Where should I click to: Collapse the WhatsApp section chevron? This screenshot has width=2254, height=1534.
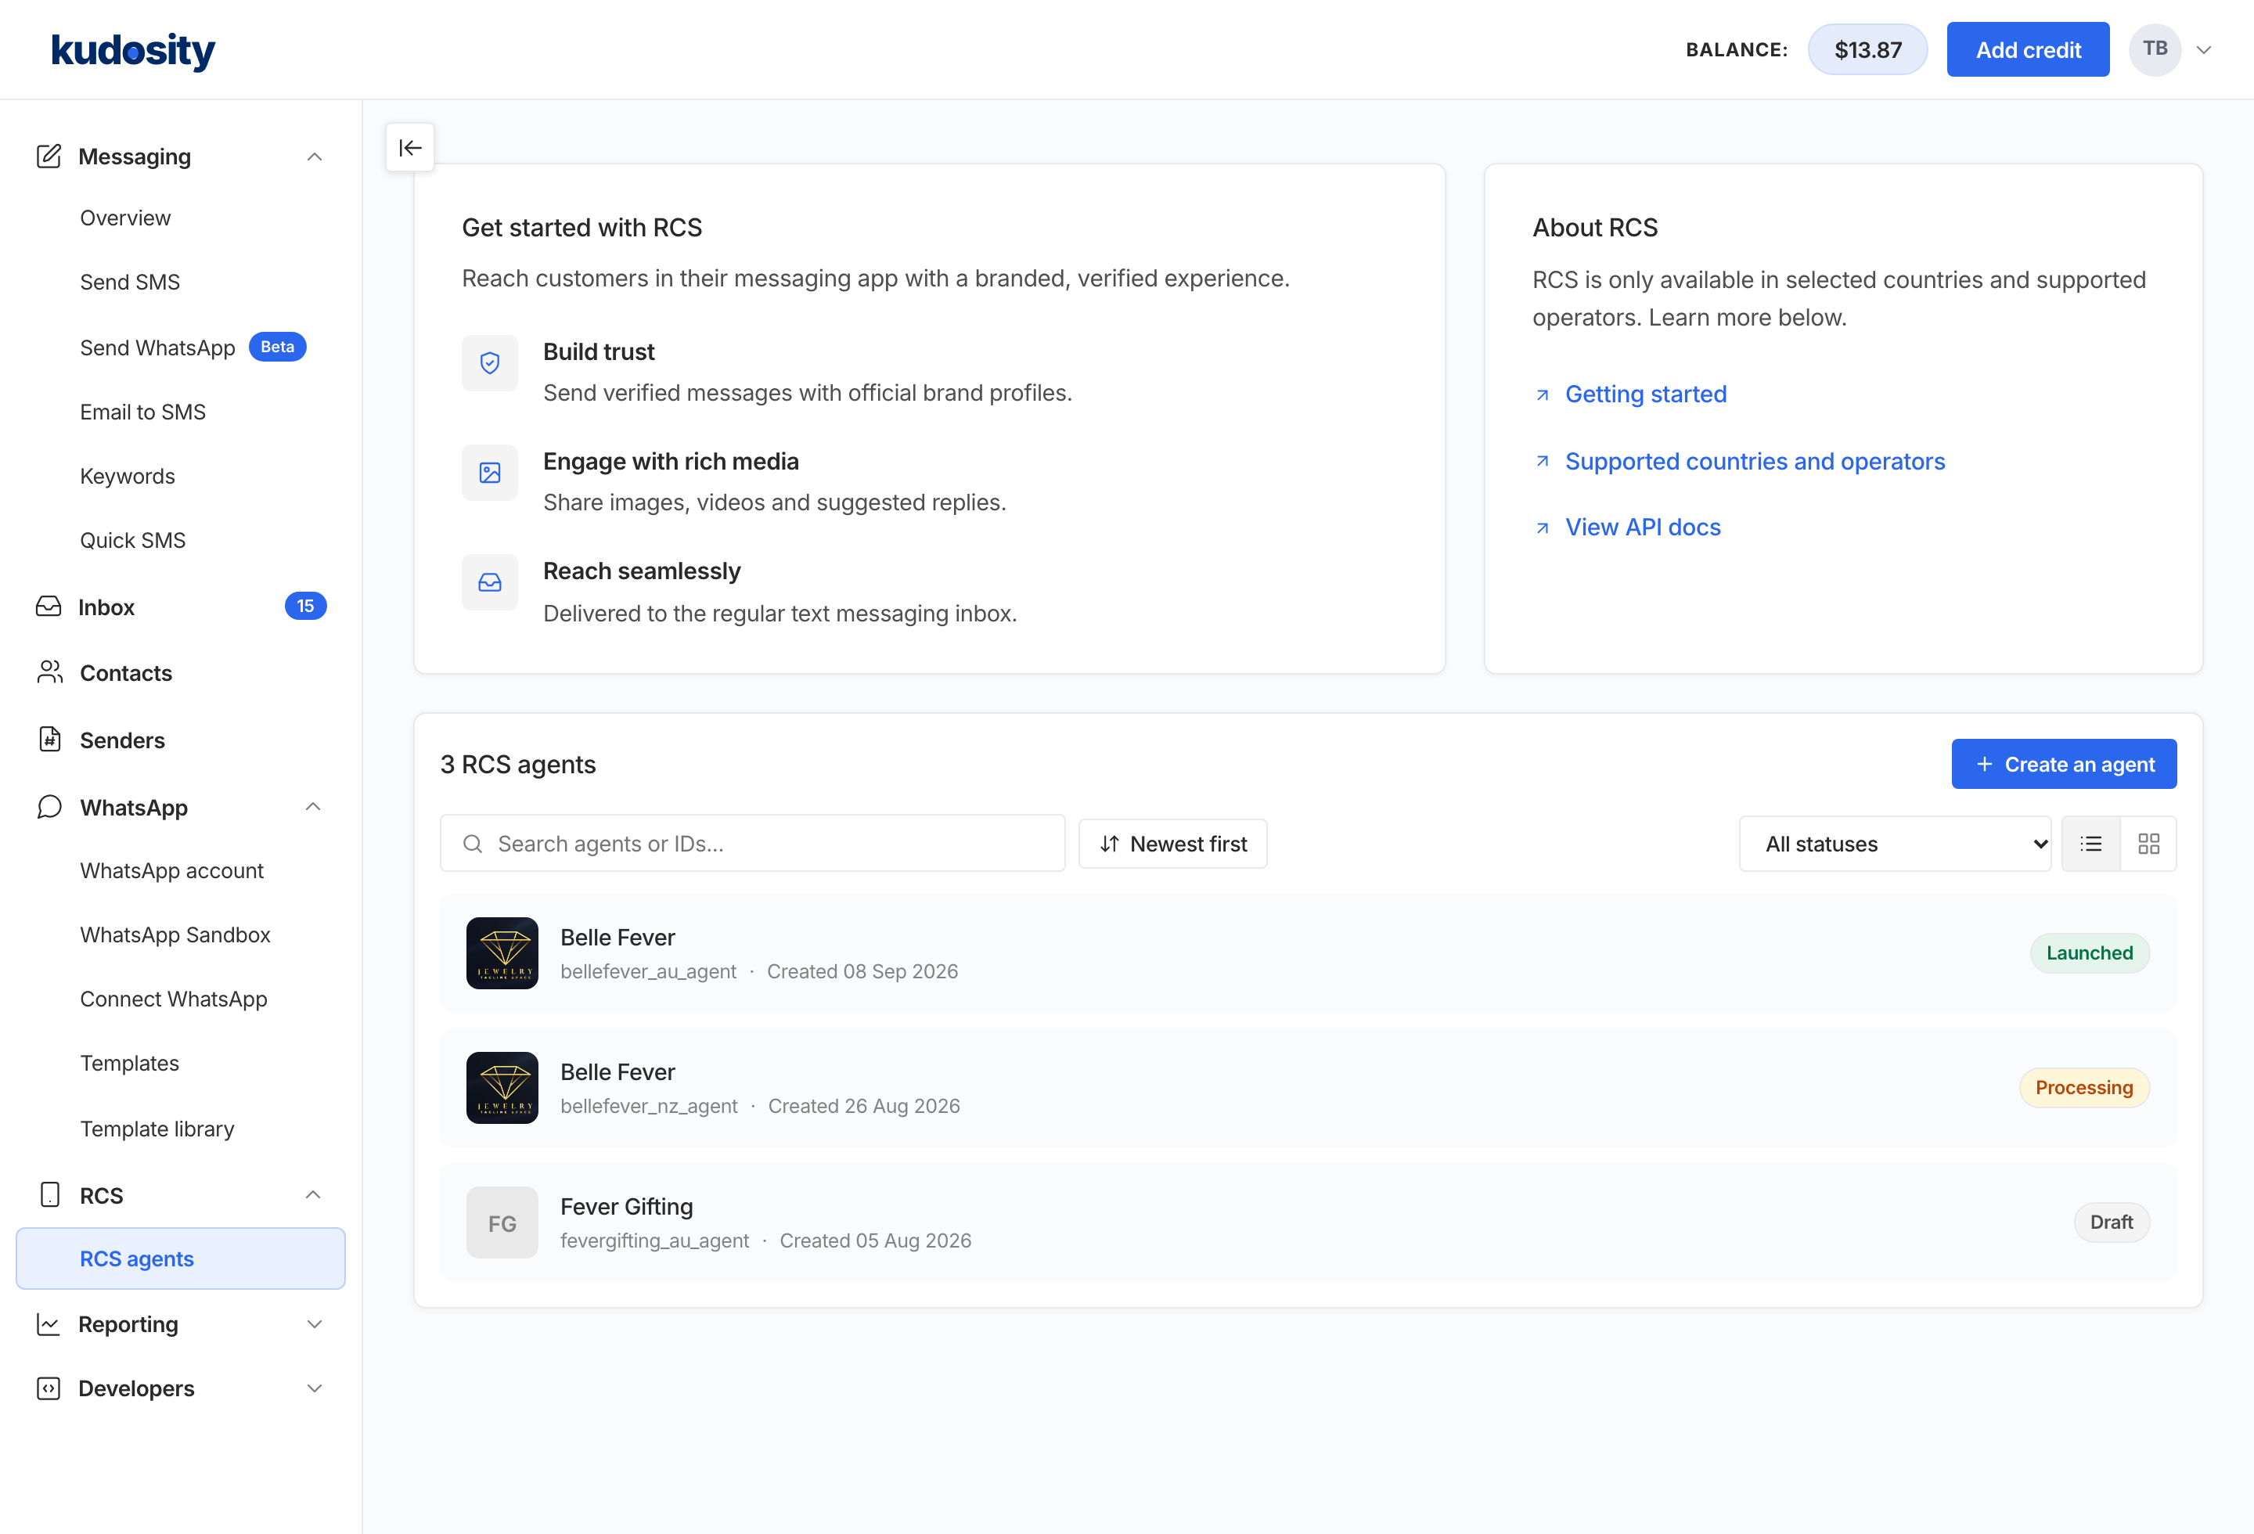[x=313, y=807]
